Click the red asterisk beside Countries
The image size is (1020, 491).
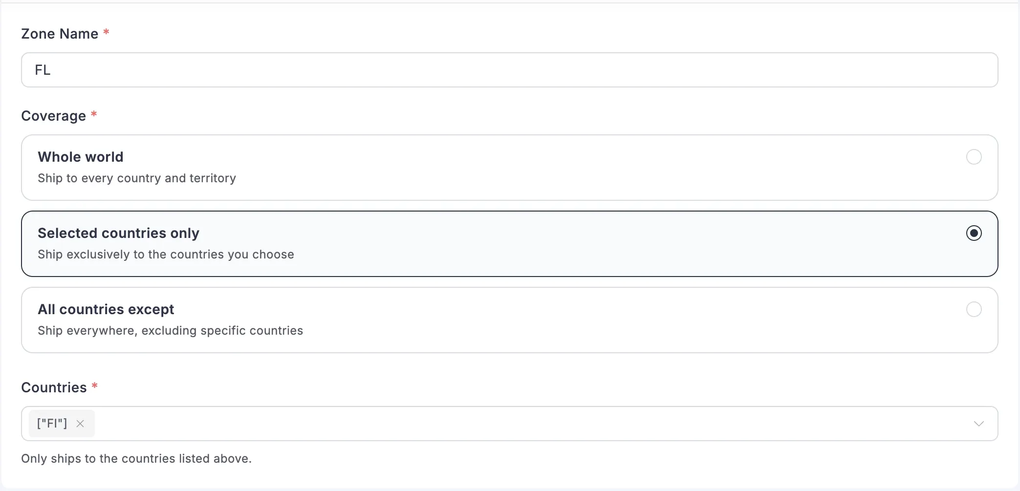click(95, 386)
